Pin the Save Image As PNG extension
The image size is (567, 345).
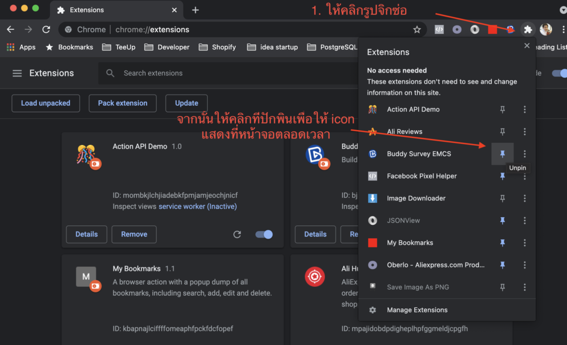click(x=502, y=287)
